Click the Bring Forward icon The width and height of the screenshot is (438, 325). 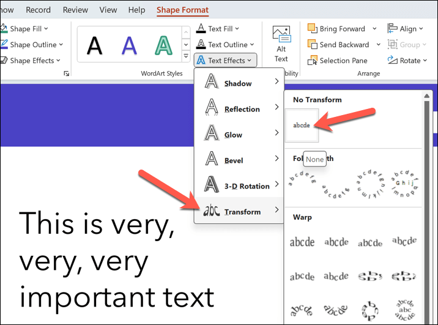[313, 29]
